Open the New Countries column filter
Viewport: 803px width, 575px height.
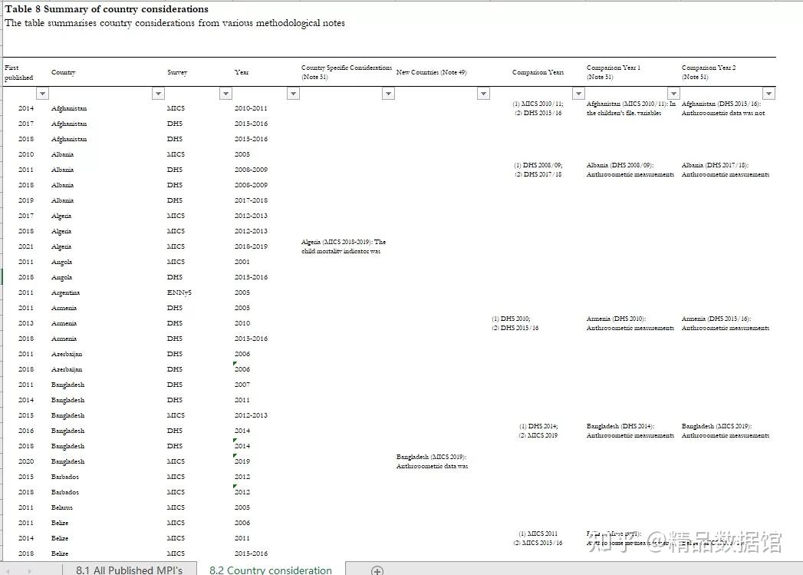483,93
